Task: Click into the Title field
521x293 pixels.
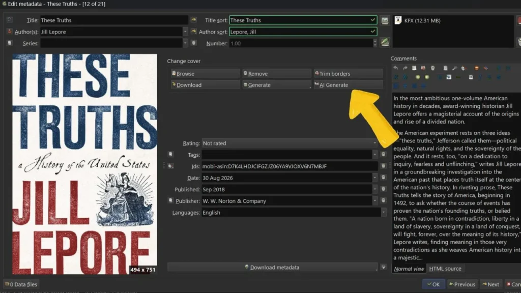Action: click(114, 20)
